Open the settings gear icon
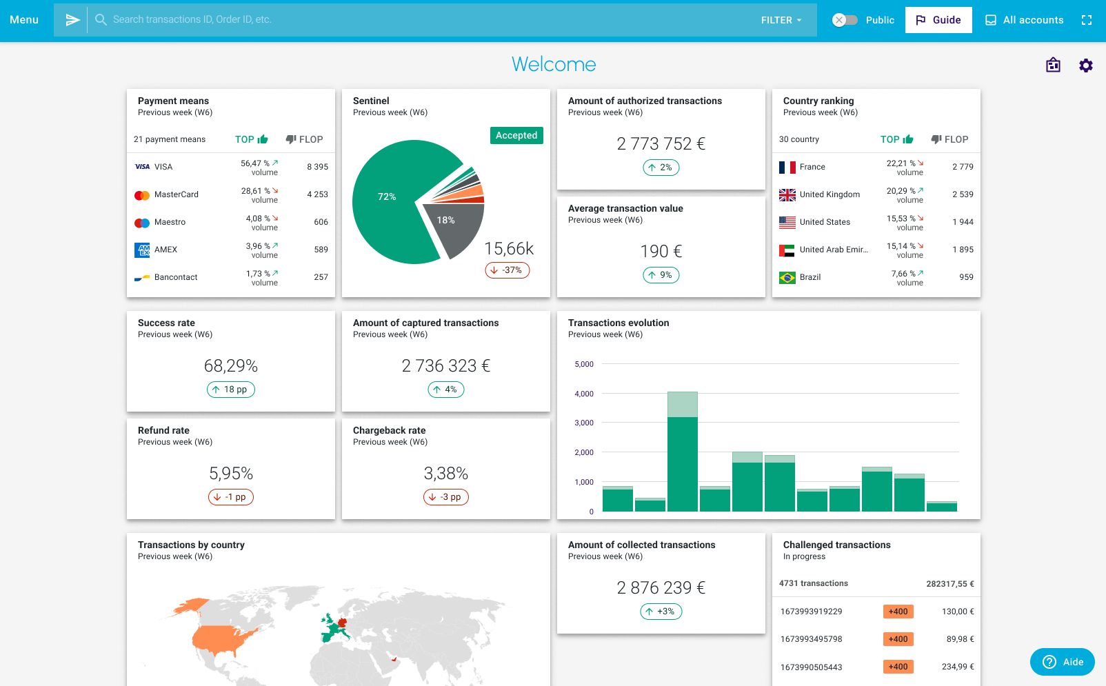Viewport: 1106px width, 686px height. pyautogui.click(x=1086, y=65)
